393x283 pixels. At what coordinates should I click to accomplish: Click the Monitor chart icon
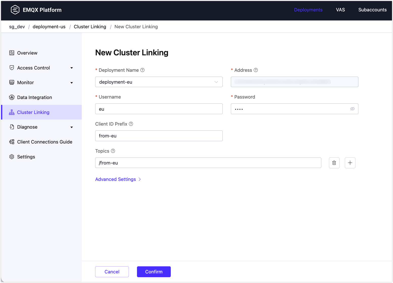pyautogui.click(x=12, y=82)
